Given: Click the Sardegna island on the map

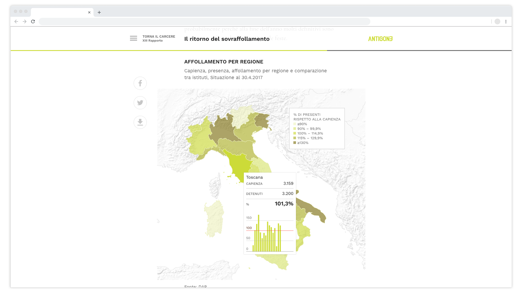Looking at the screenshot, I should click(215, 218).
